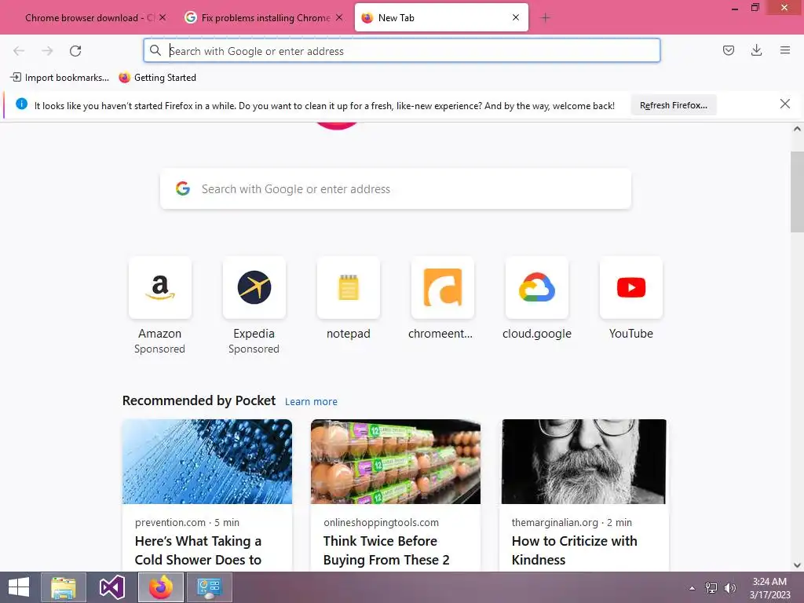This screenshot has height=603, width=804.
Task: Go forward using the forward arrow
Action: pyautogui.click(x=47, y=51)
